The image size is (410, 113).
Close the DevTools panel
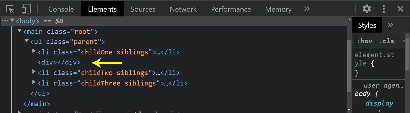click(x=400, y=9)
